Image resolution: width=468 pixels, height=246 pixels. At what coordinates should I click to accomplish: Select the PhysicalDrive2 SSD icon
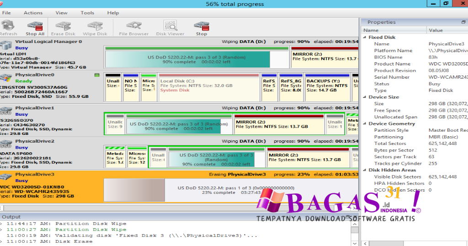[x=6, y=144]
